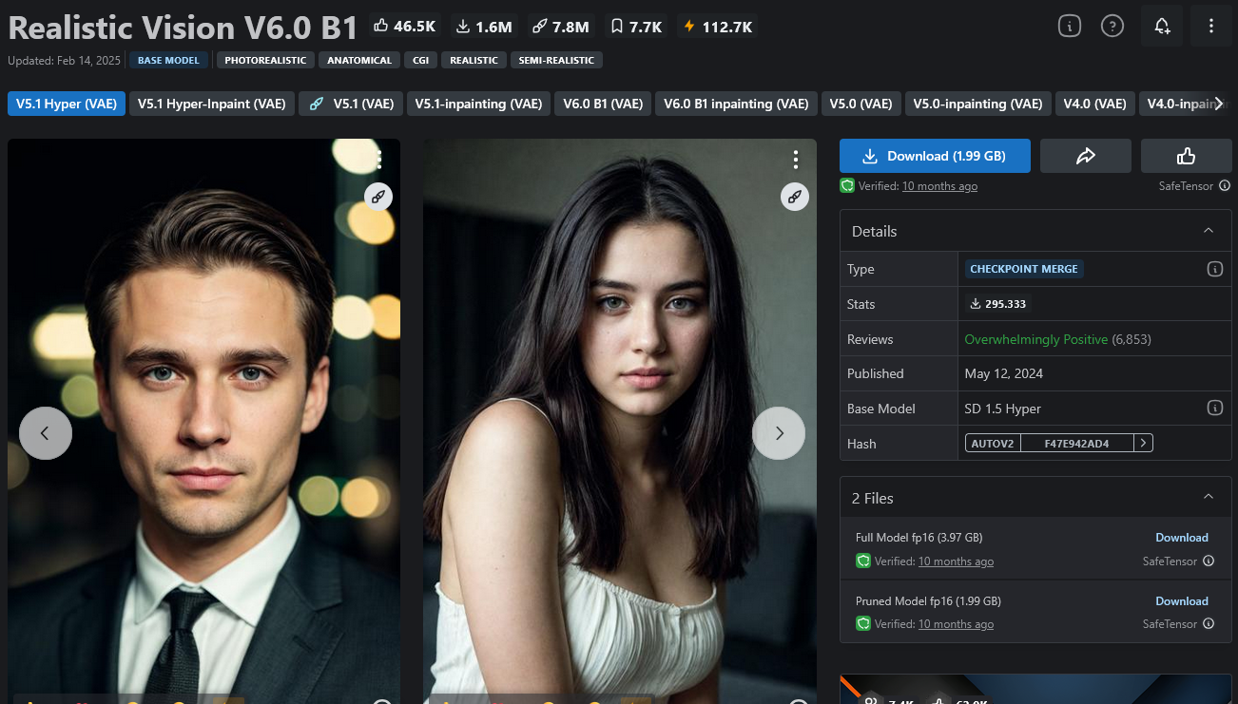Open three-dot menu on man's portrait
Viewport: 1238px width, 704px height.
[x=379, y=159]
